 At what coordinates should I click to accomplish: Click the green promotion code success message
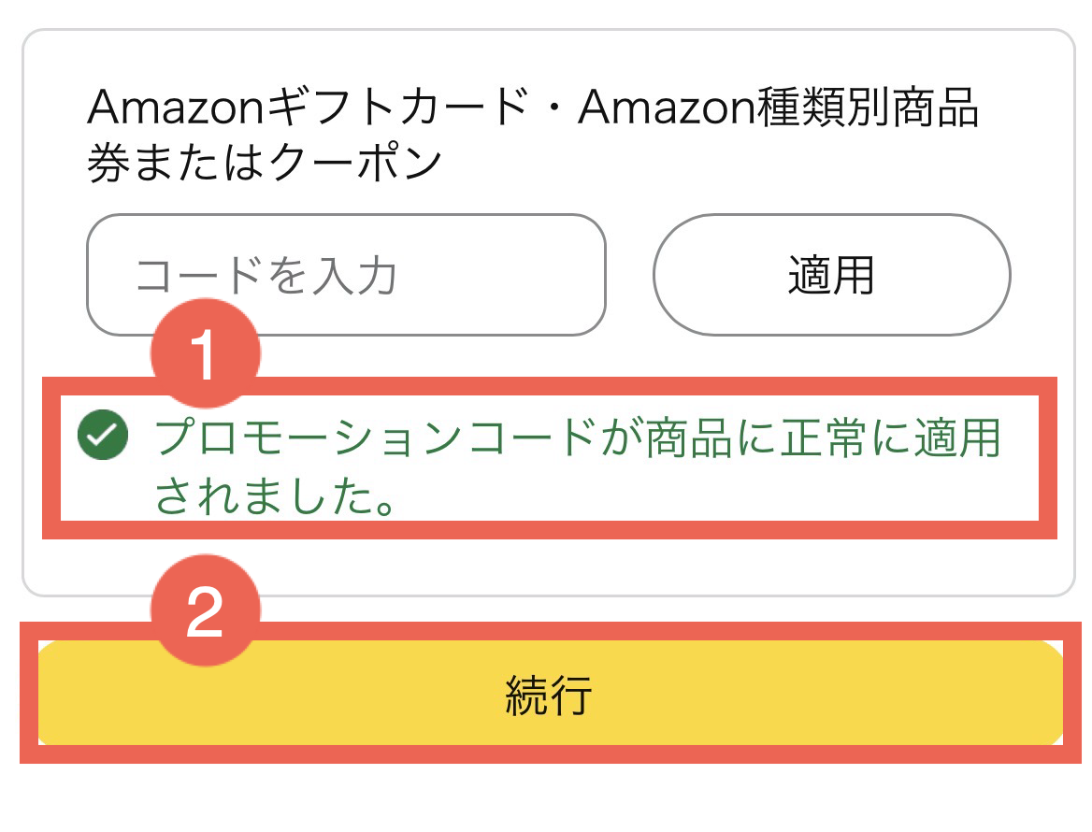576,466
